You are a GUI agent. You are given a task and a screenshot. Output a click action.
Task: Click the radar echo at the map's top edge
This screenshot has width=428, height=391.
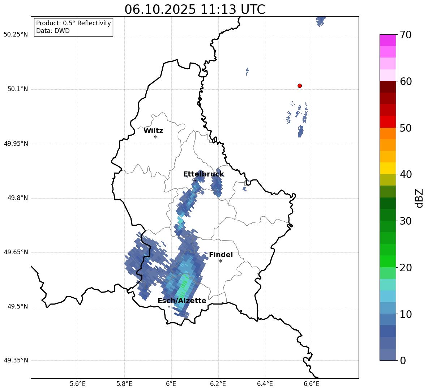tap(321, 21)
